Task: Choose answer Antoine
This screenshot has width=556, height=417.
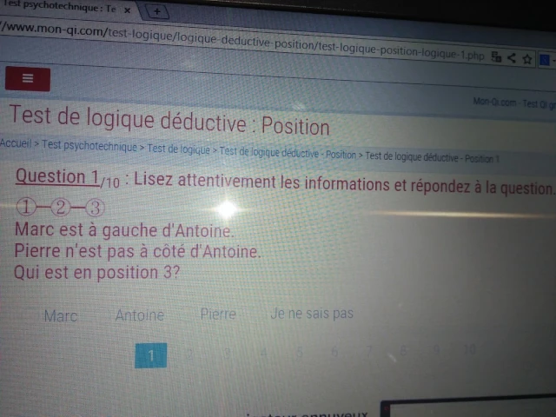Action: (x=139, y=314)
